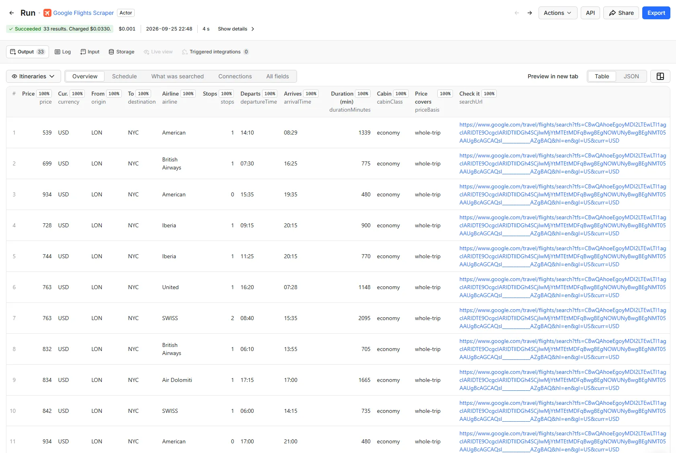676x453 pixels.
Task: Select the All fields view
Action: pos(278,76)
